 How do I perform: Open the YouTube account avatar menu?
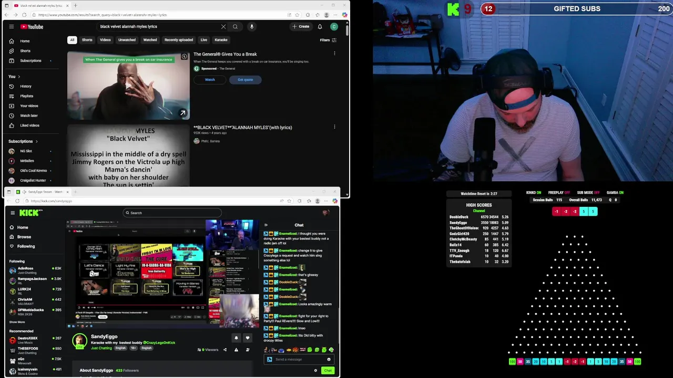[334, 27]
